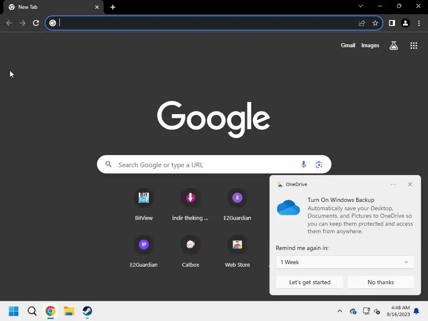
Task: Open the Images link
Action: (370, 45)
